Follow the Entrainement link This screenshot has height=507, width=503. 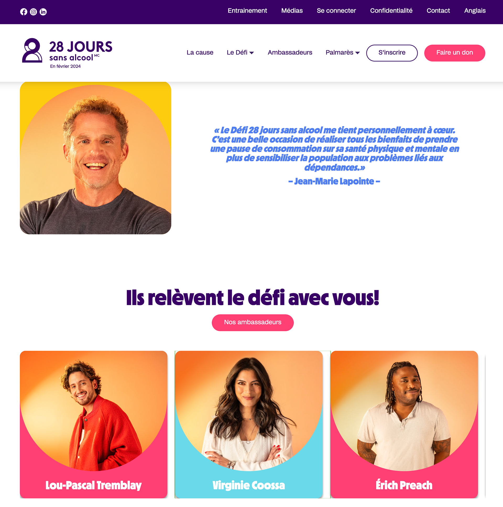point(247,11)
